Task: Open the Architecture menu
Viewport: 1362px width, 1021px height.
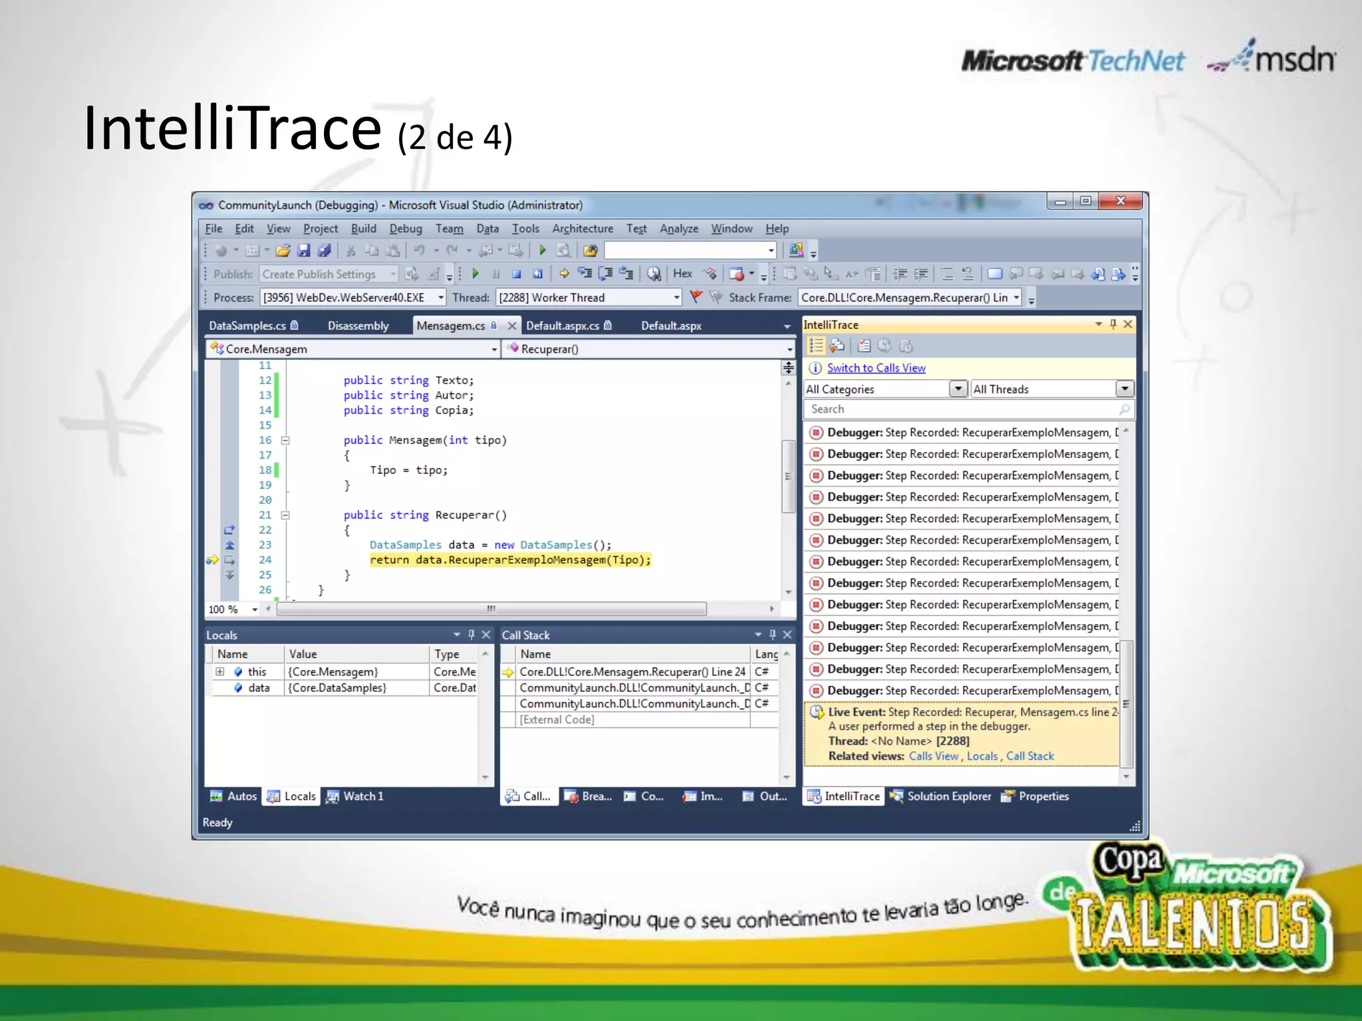Action: (x=583, y=229)
